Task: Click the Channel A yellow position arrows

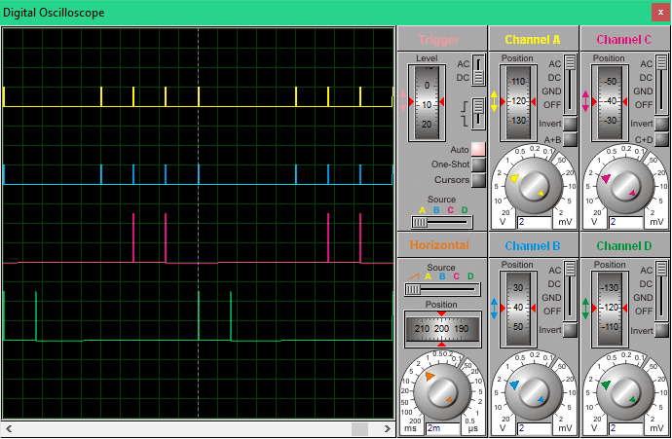Action: (494, 101)
